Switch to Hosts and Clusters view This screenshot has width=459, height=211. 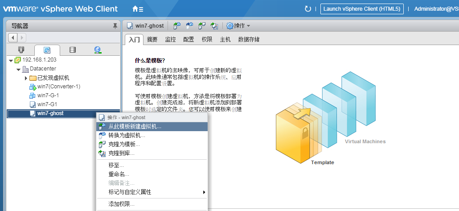(x=21, y=50)
